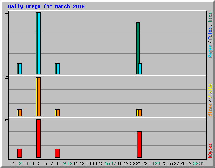Click the red KBytes bar on day 8
This screenshot has width=215, height=168.
57,153
